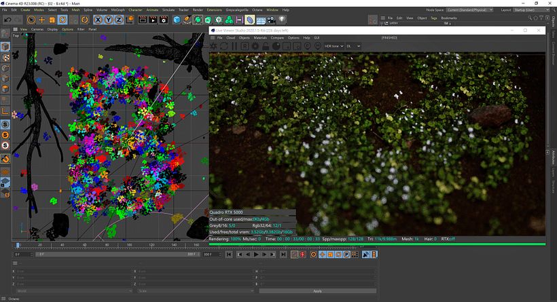
Task: Click the timeline ruler at frame 80
Action: (x=108, y=245)
